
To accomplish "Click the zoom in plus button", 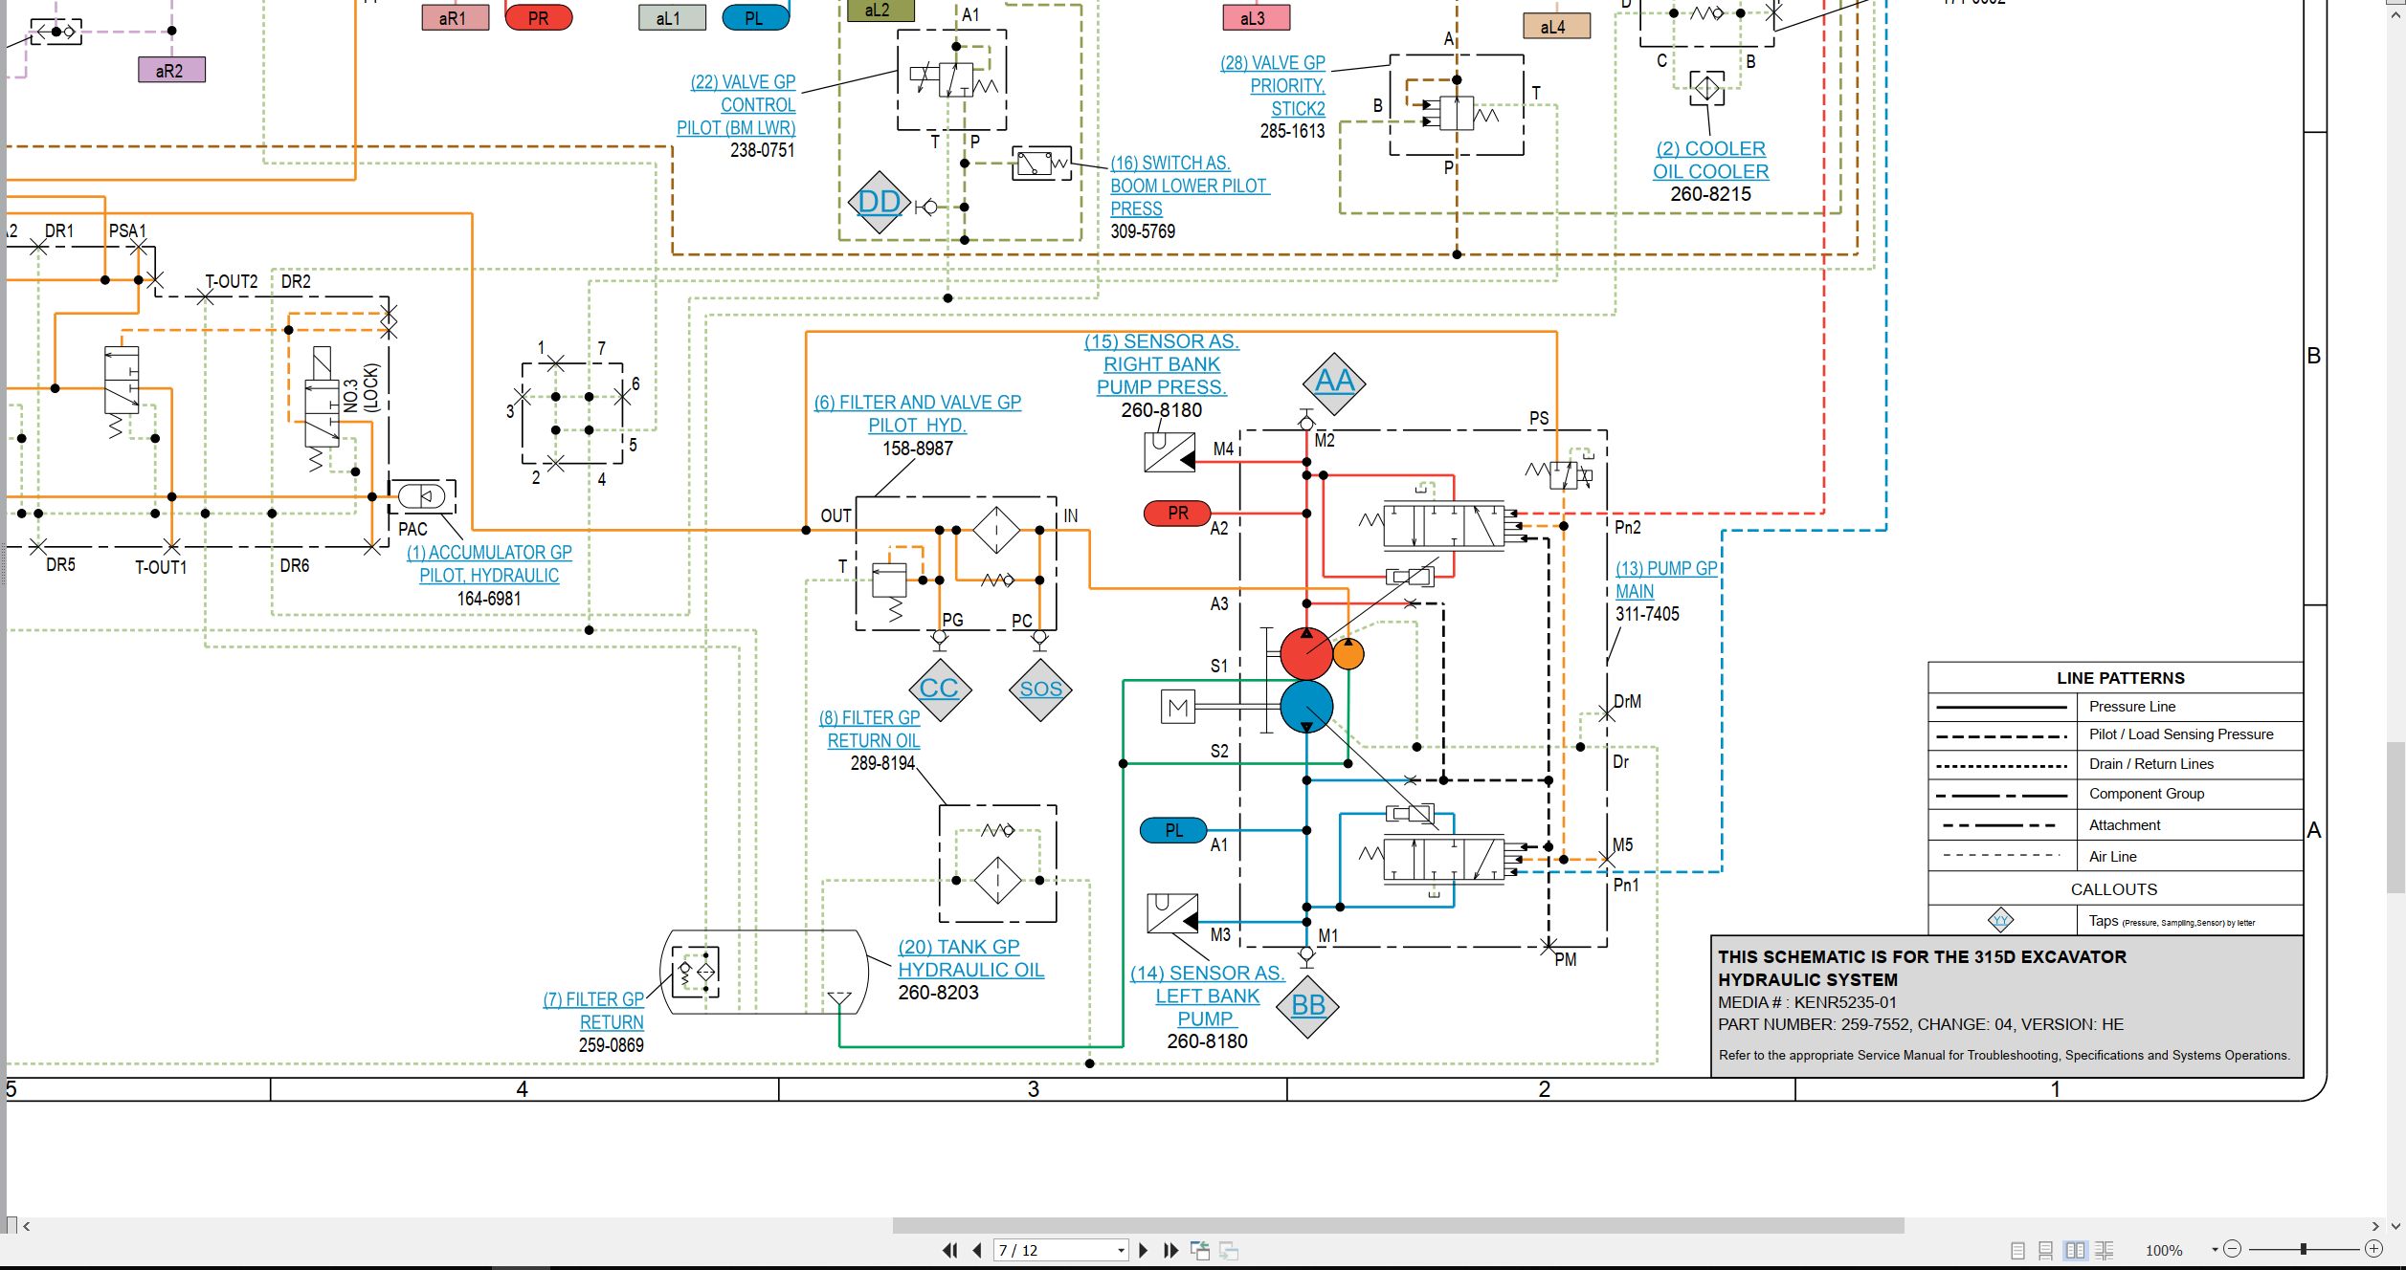I will pyautogui.click(x=2373, y=1249).
